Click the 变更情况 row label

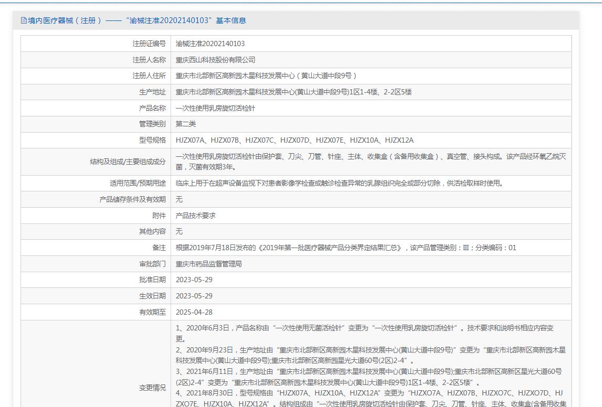click(152, 388)
